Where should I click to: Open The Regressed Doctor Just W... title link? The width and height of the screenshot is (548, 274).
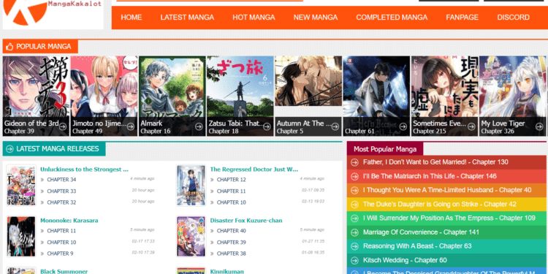254,170
